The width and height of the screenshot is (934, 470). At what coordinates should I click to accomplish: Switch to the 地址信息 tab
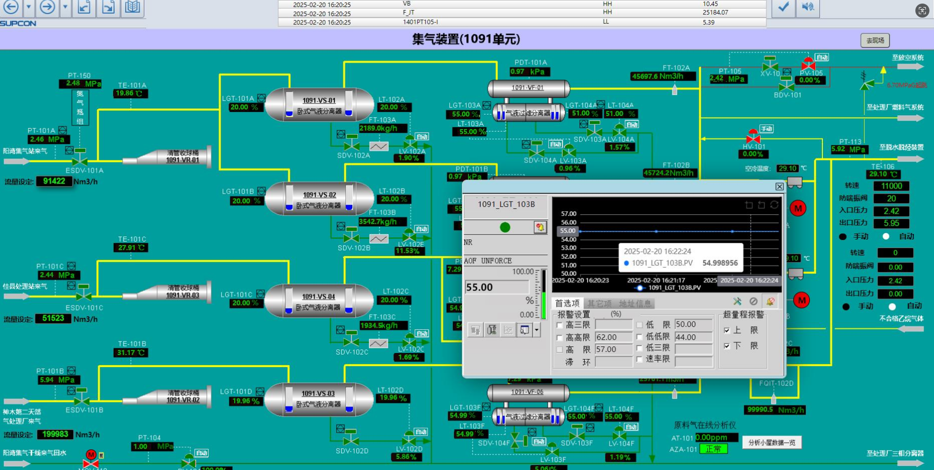(x=635, y=303)
